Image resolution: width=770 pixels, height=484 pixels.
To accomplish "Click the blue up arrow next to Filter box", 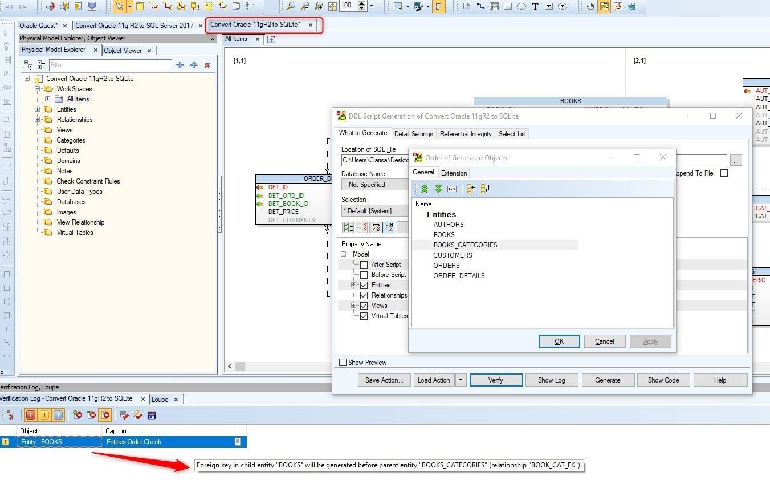I will 194,65.
